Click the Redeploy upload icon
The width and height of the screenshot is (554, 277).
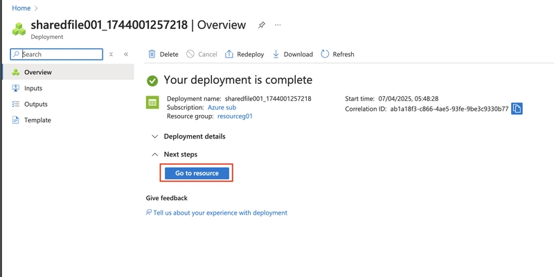229,54
